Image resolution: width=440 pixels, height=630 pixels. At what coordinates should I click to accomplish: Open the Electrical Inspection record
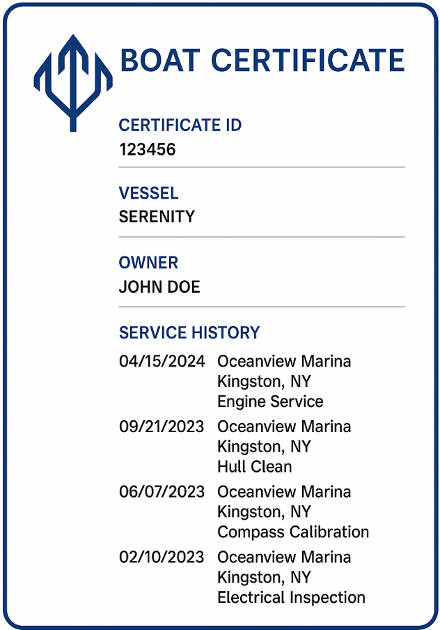click(291, 597)
